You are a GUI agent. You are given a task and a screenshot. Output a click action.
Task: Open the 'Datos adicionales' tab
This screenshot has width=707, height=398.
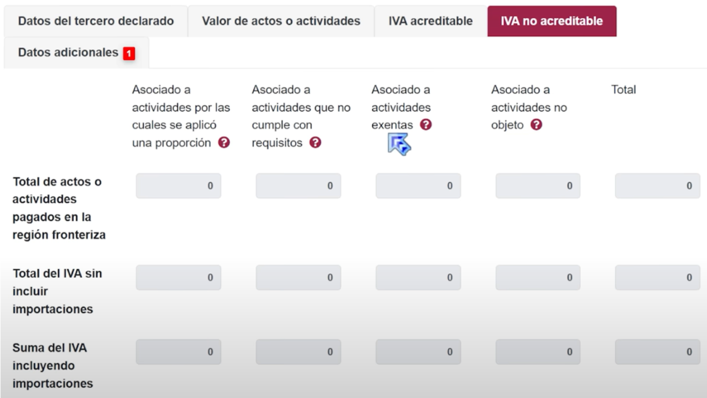tap(68, 53)
